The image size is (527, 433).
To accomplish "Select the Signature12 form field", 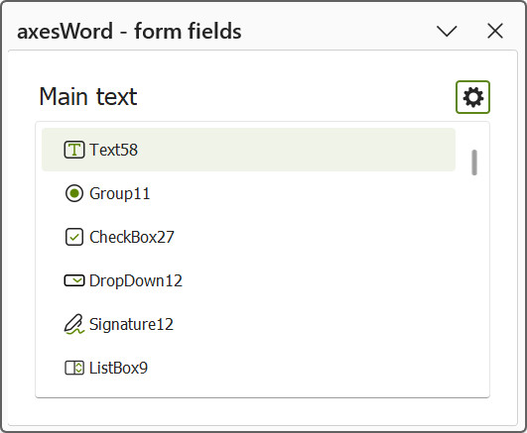I will click(248, 324).
